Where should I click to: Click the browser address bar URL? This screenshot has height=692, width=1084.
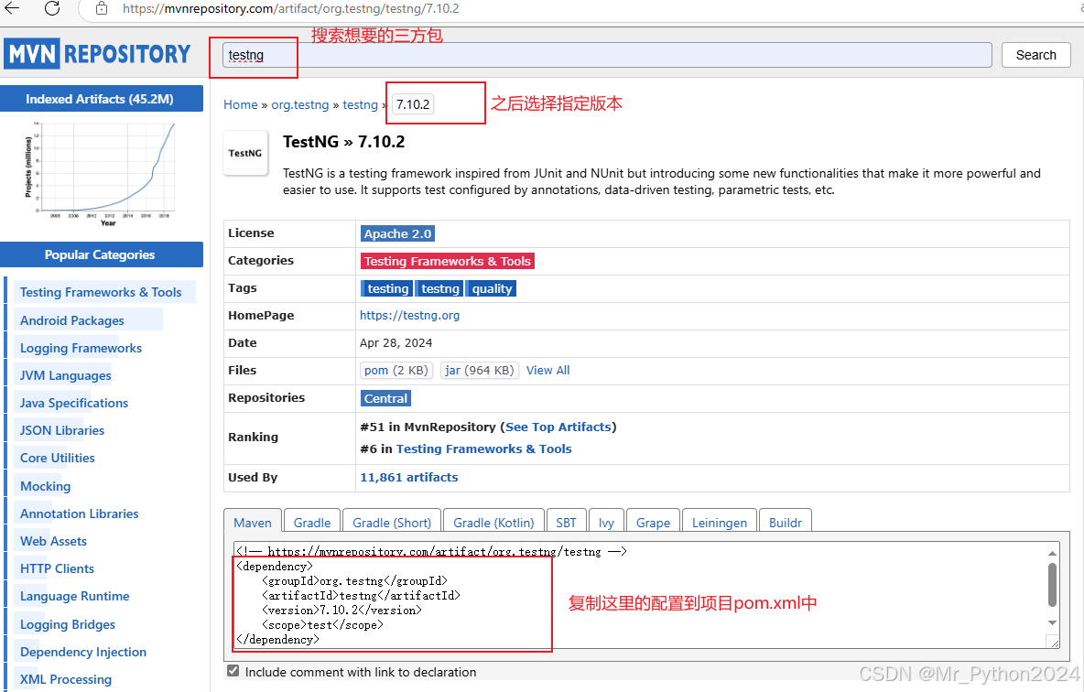pos(290,9)
